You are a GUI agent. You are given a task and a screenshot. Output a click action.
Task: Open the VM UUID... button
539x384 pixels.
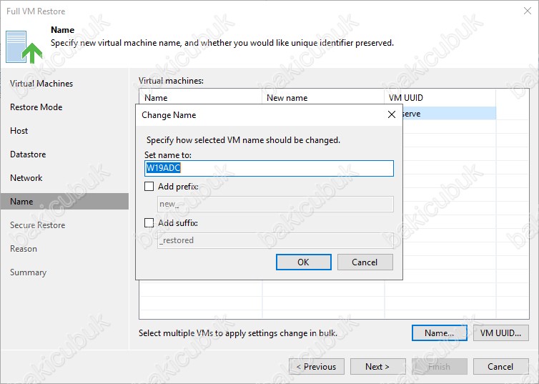pos(500,333)
